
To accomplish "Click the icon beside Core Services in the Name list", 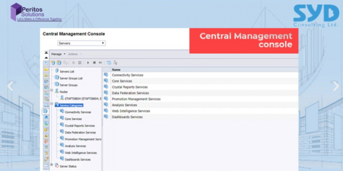I will click(106, 81).
